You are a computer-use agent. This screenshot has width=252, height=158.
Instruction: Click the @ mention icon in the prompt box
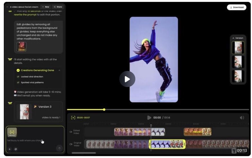tap(16, 149)
